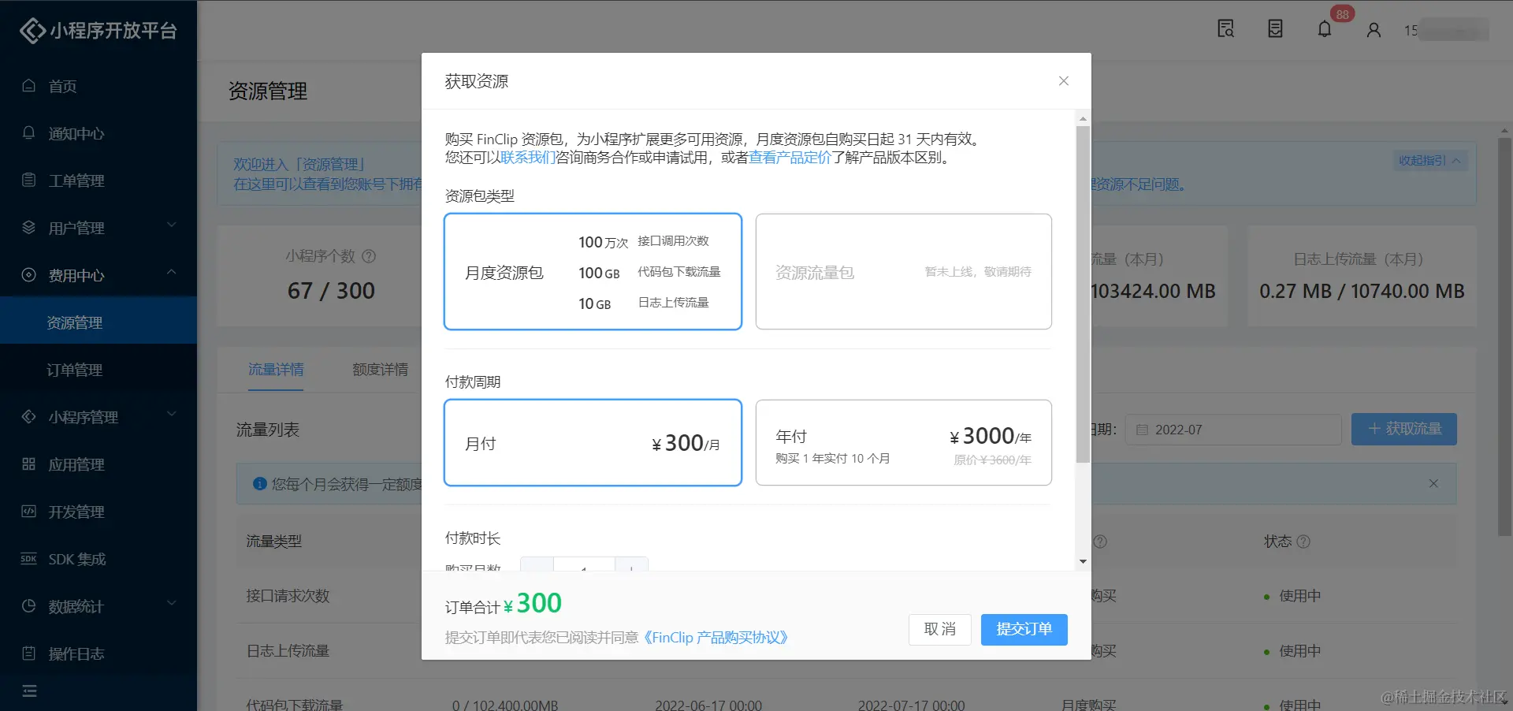Follow the 联系我们 link
The height and width of the screenshot is (711, 1513).
528,158
